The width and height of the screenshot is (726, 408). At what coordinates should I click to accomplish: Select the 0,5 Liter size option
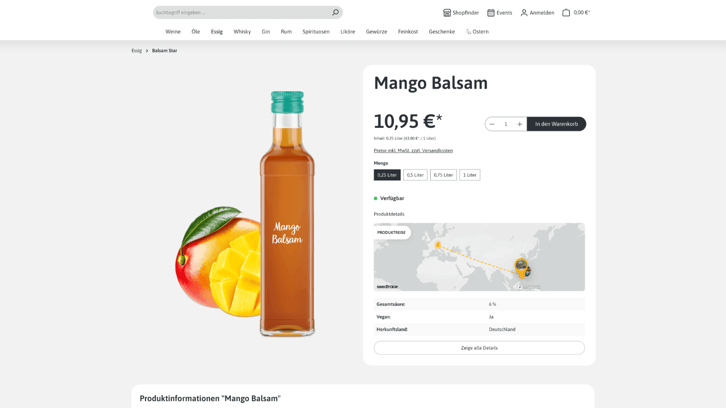pos(415,175)
